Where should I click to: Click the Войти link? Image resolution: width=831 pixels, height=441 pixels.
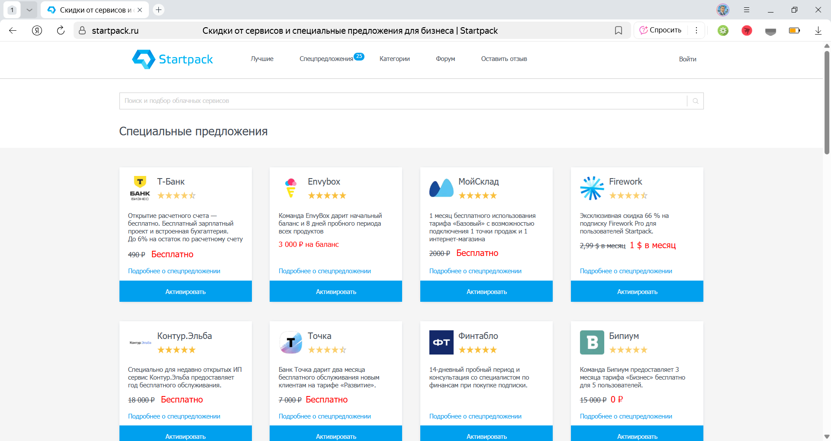click(687, 59)
